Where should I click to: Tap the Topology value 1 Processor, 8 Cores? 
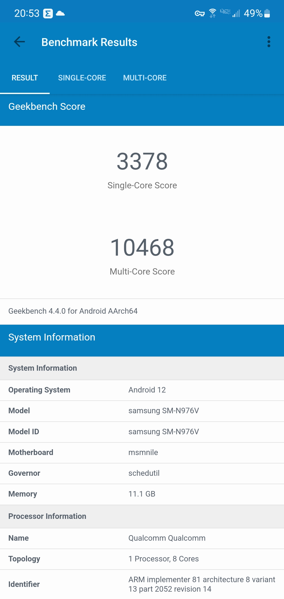point(164,559)
